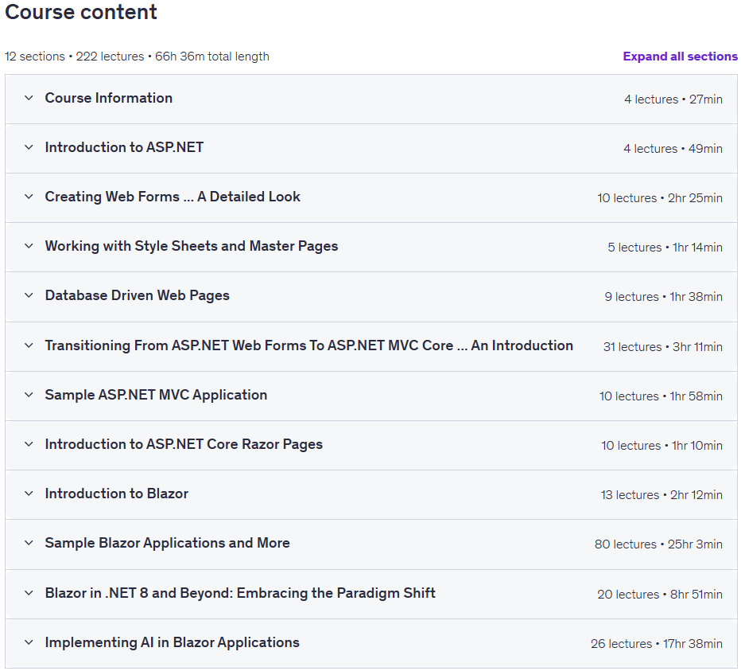Select Sample Blazor Applications and More title
The image size is (741, 671).
tap(167, 543)
